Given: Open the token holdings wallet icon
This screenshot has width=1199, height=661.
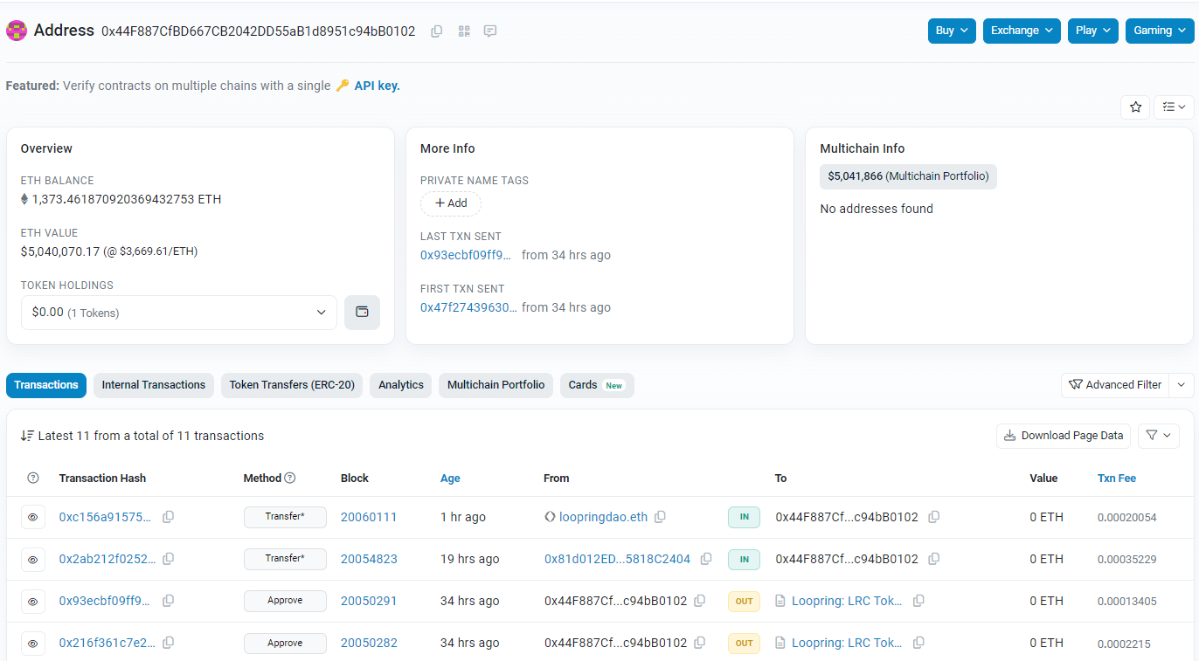Looking at the screenshot, I should (362, 313).
